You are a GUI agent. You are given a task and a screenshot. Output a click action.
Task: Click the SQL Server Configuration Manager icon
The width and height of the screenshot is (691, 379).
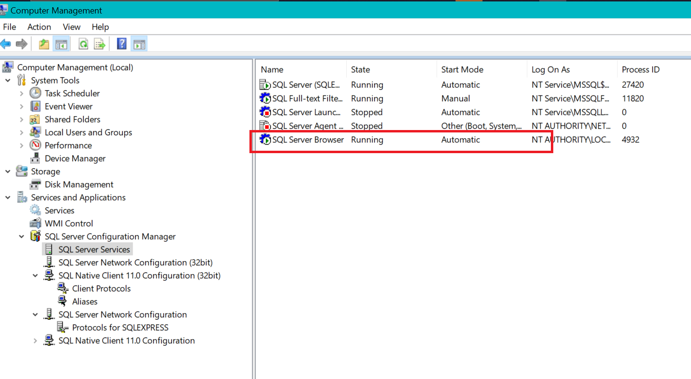click(35, 236)
